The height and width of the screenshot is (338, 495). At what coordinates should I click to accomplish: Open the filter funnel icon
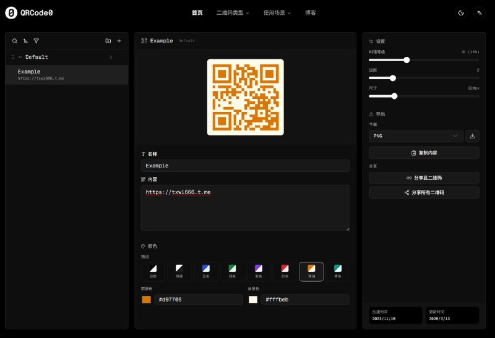[x=37, y=41]
